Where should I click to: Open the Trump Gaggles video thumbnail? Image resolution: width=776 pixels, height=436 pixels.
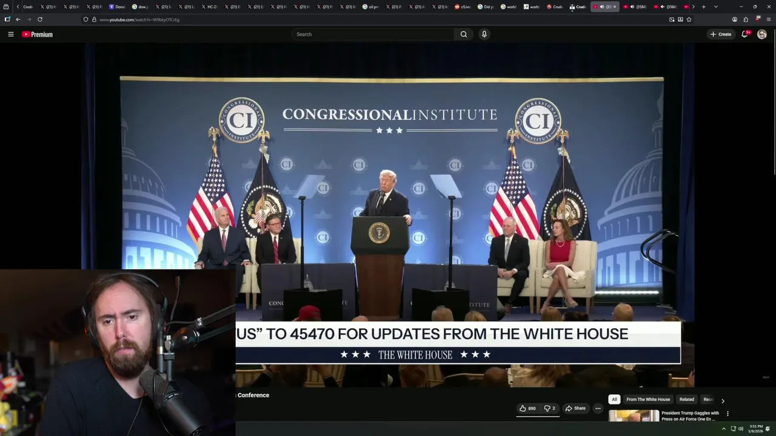pos(634,416)
